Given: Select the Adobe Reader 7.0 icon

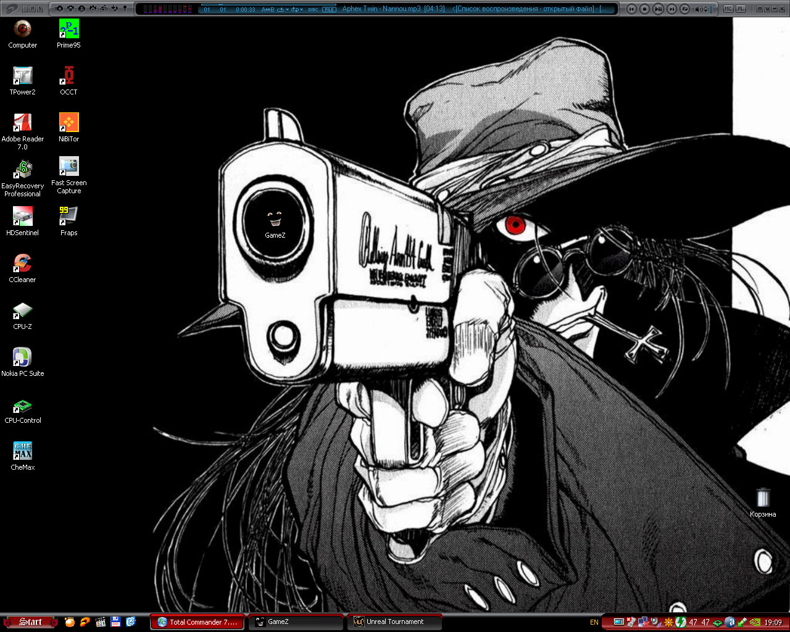Looking at the screenshot, I should [x=23, y=131].
